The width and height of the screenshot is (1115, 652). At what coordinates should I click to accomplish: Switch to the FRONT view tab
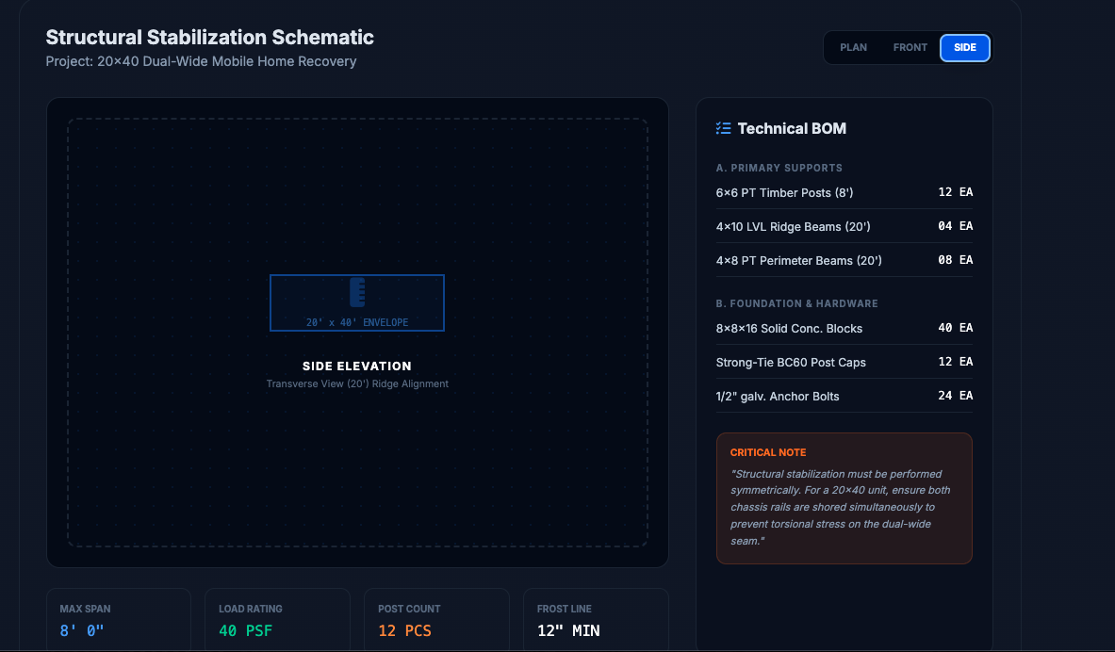click(910, 47)
